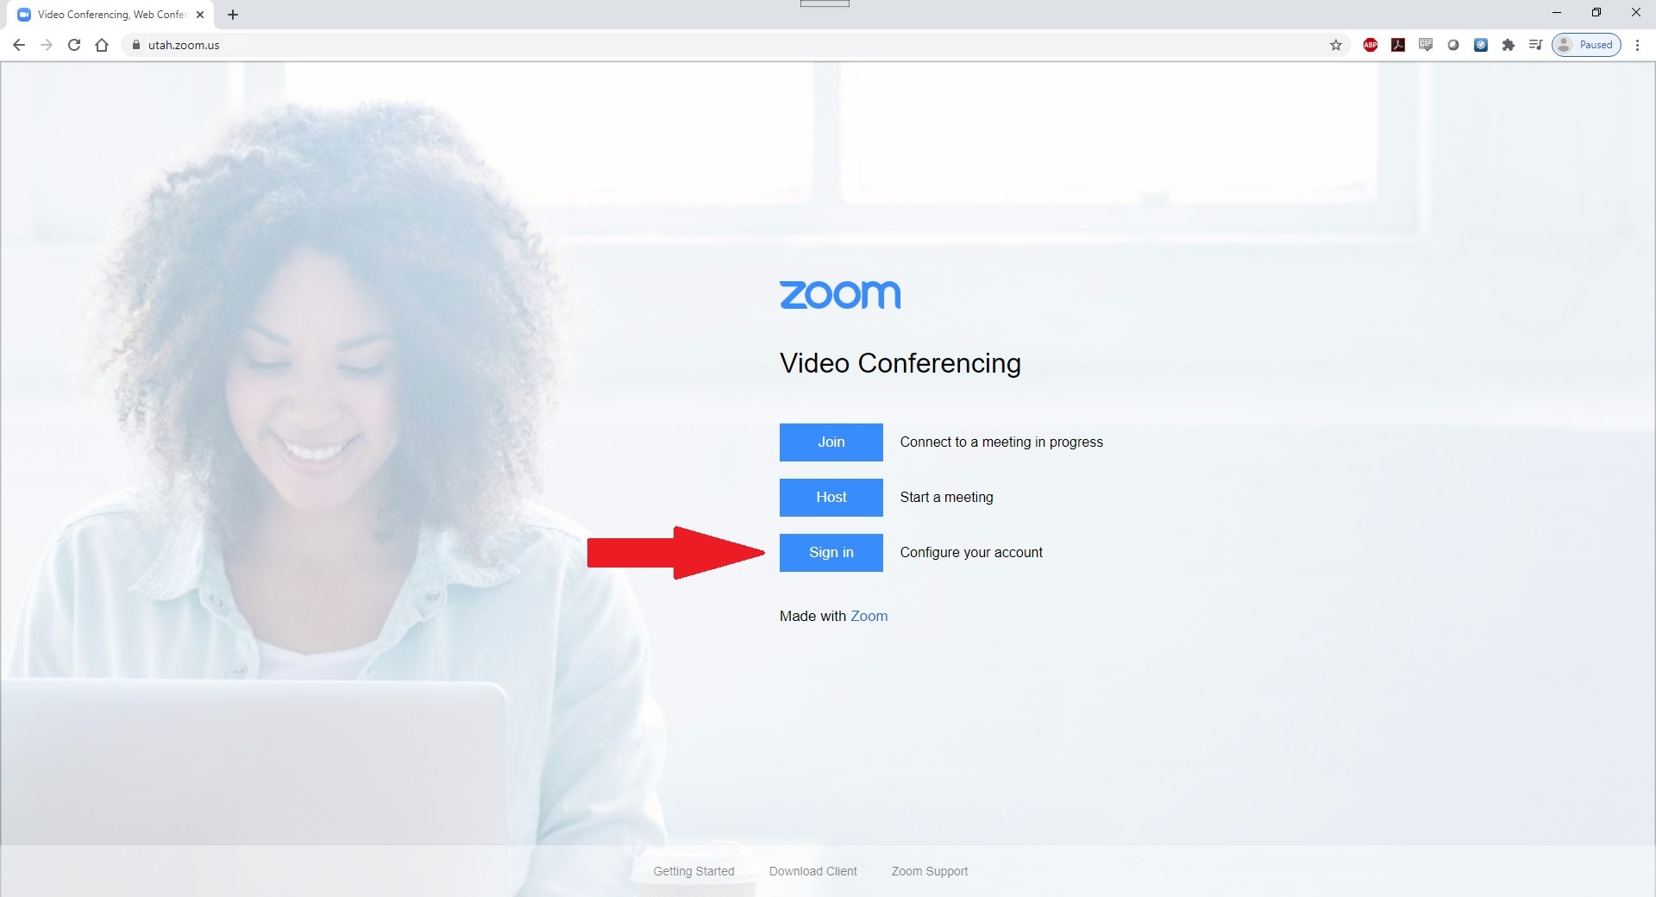The image size is (1656, 897).
Task: Go to the browser home page
Action: (x=102, y=45)
